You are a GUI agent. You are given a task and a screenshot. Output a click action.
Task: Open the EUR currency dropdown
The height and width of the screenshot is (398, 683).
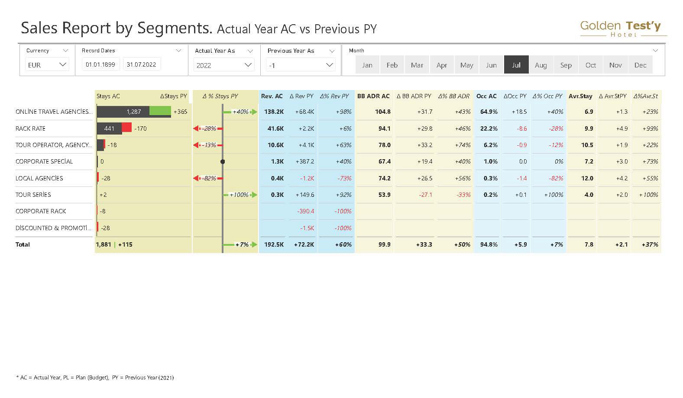point(47,65)
